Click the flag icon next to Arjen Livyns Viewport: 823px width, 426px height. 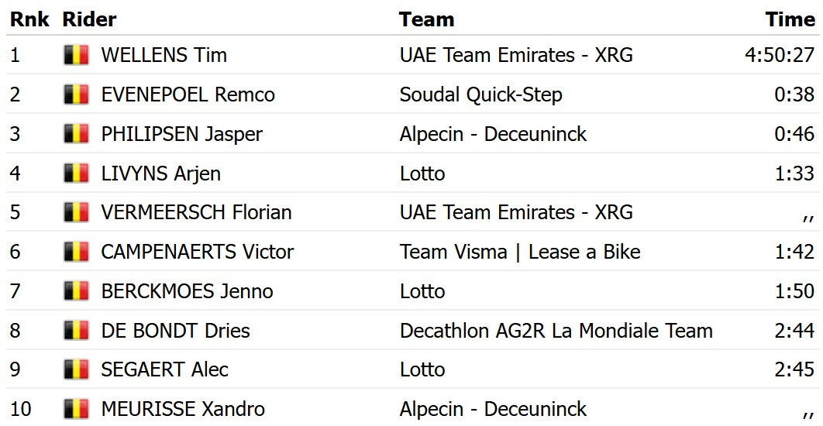tap(76, 173)
